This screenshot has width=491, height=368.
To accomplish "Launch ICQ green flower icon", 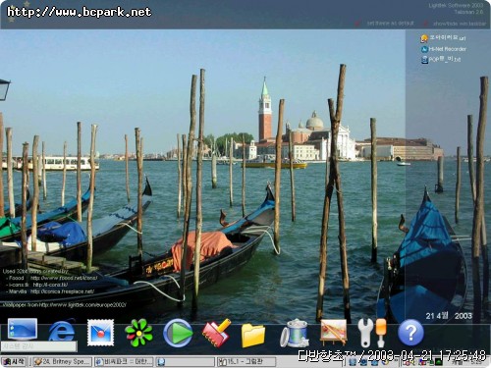I will (x=139, y=333).
